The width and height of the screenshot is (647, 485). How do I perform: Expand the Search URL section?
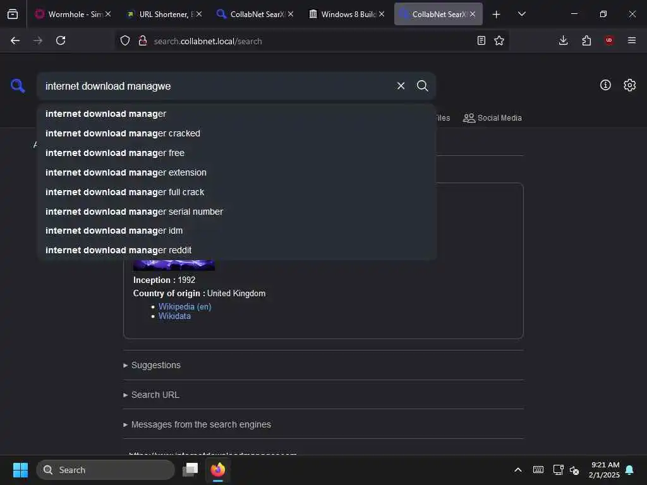[152, 395]
